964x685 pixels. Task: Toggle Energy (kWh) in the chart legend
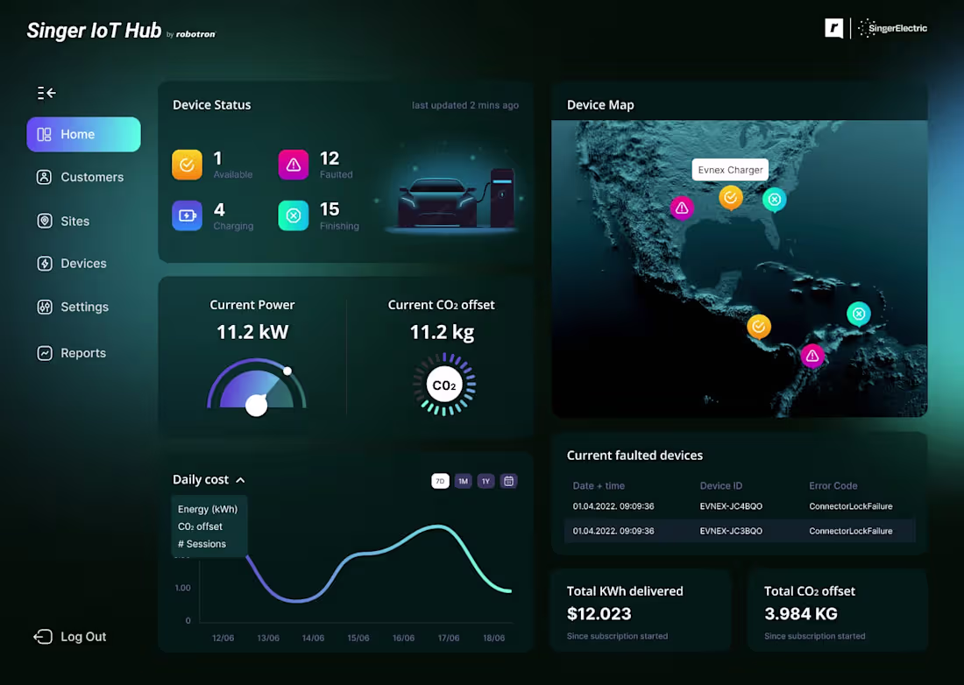point(209,508)
